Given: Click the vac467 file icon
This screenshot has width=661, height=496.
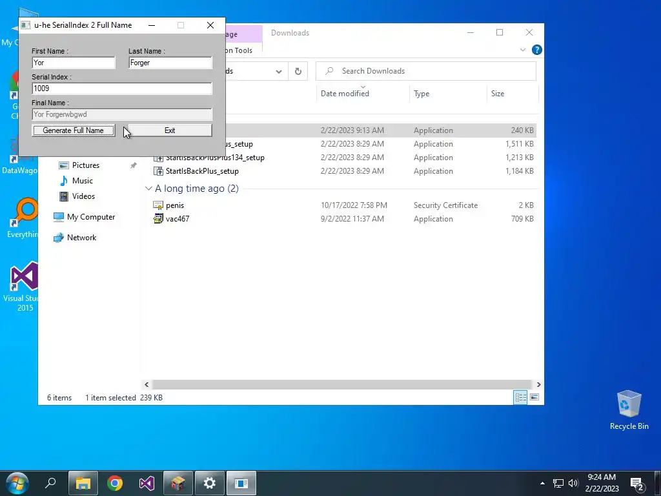Looking at the screenshot, I should click(x=158, y=218).
